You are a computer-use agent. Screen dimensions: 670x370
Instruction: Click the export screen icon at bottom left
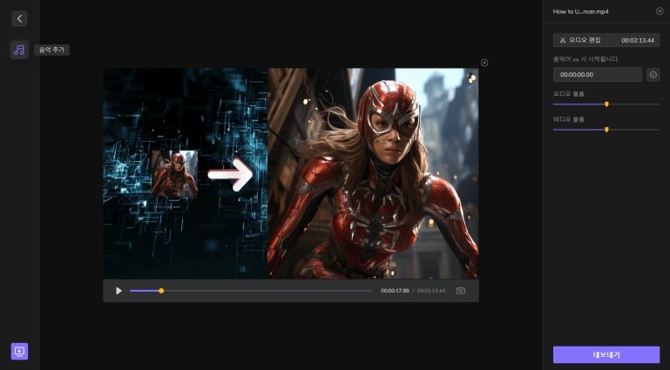pos(19,351)
